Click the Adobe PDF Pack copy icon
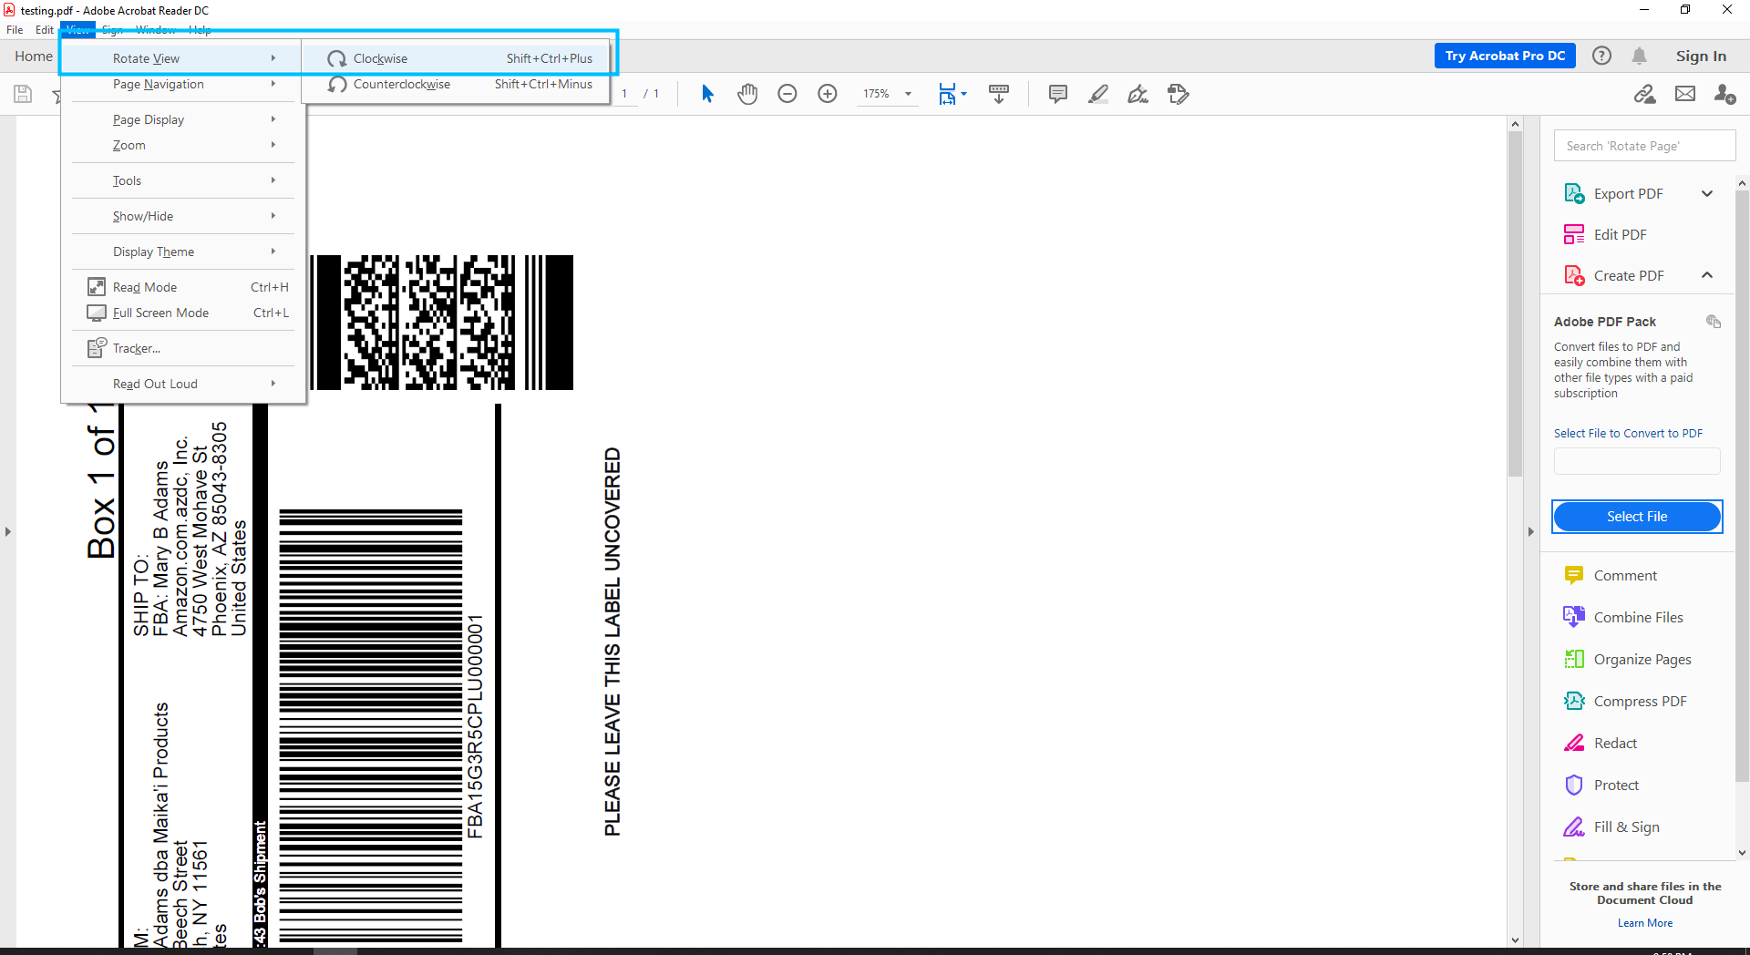 pos(1714,322)
